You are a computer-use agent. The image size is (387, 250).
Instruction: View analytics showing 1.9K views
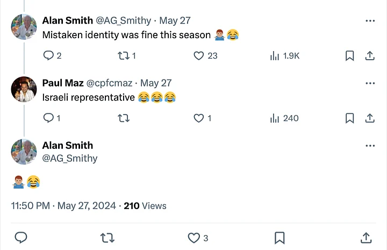(275, 55)
